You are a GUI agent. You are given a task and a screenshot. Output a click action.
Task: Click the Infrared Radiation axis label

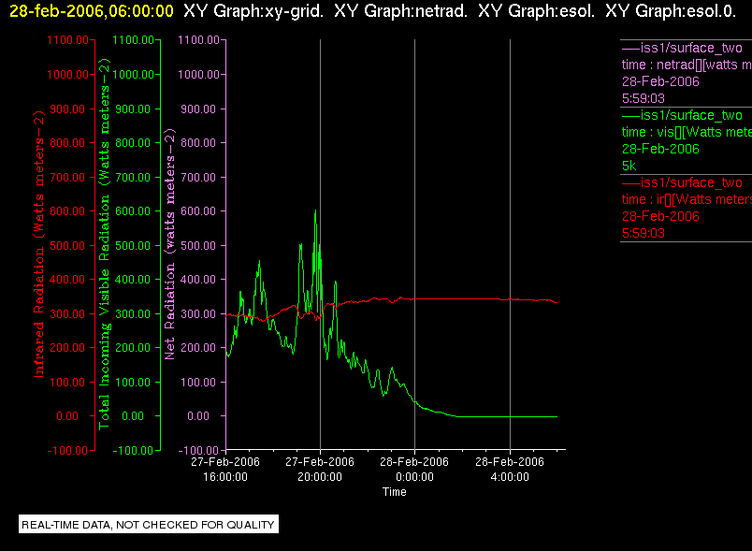[x=38, y=244]
